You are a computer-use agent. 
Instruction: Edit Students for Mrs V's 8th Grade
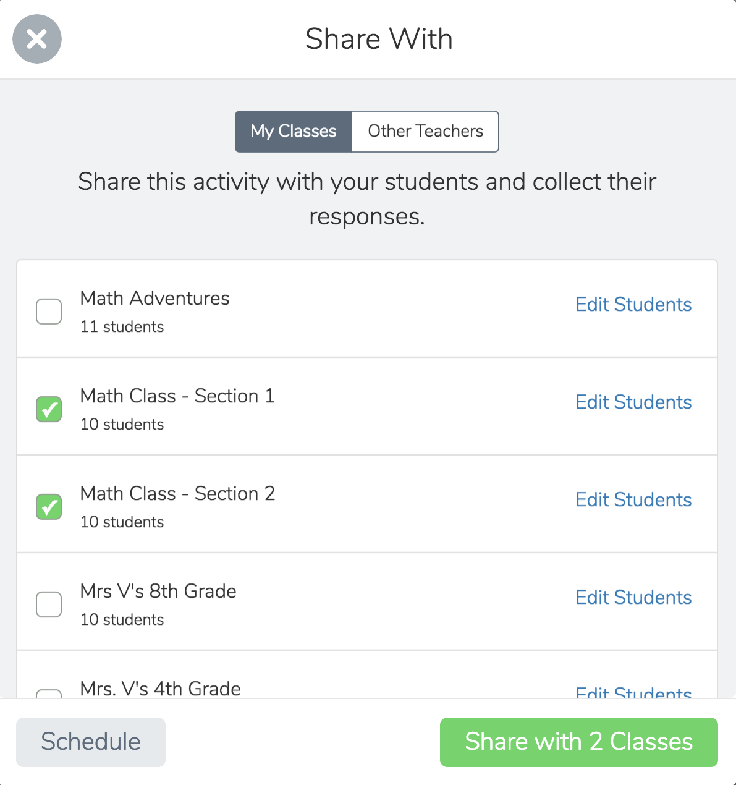click(x=633, y=597)
